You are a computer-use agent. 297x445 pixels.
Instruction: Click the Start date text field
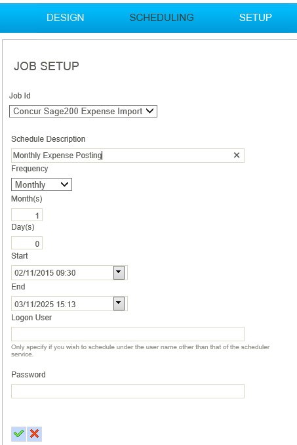[62, 273]
